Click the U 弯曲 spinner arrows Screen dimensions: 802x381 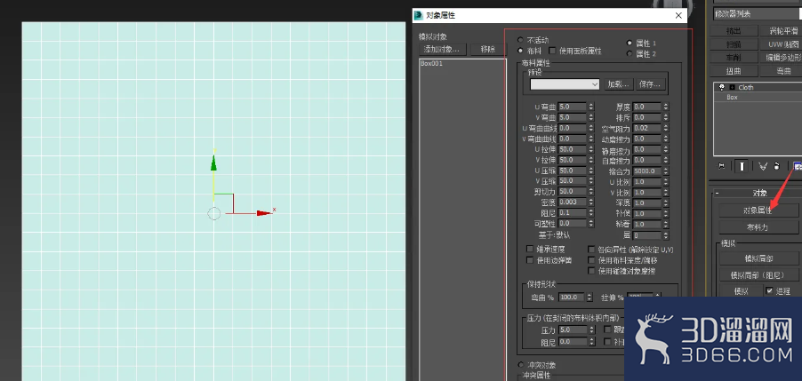pyautogui.click(x=591, y=107)
